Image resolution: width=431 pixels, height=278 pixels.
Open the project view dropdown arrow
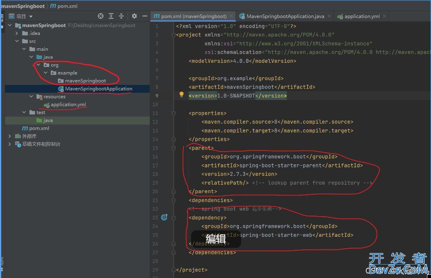[31, 17]
